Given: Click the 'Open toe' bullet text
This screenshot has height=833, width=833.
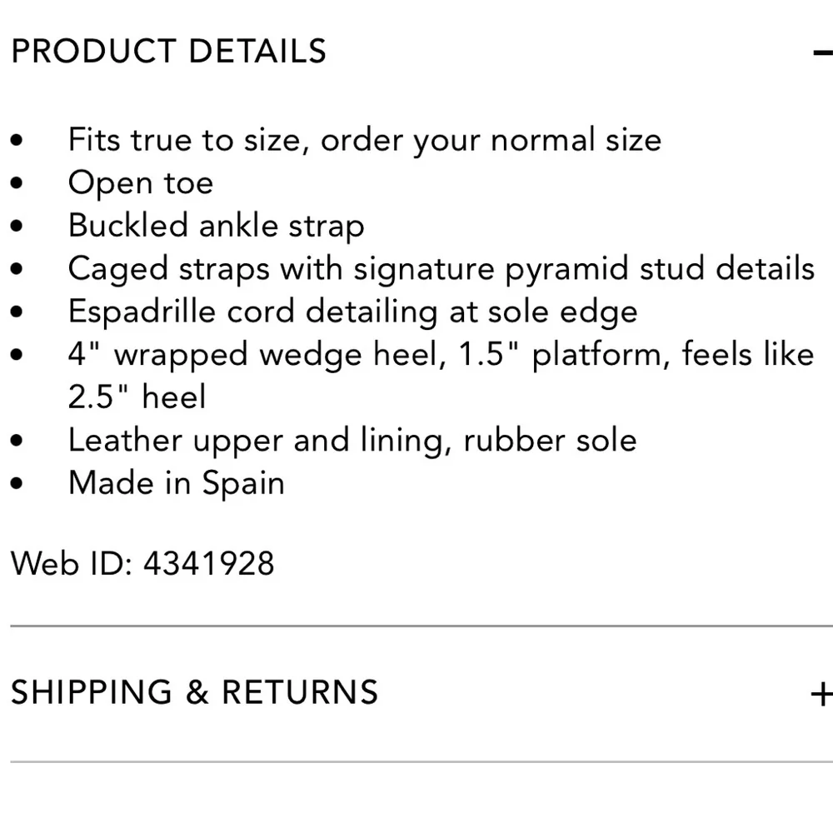Looking at the screenshot, I should coord(140,182).
